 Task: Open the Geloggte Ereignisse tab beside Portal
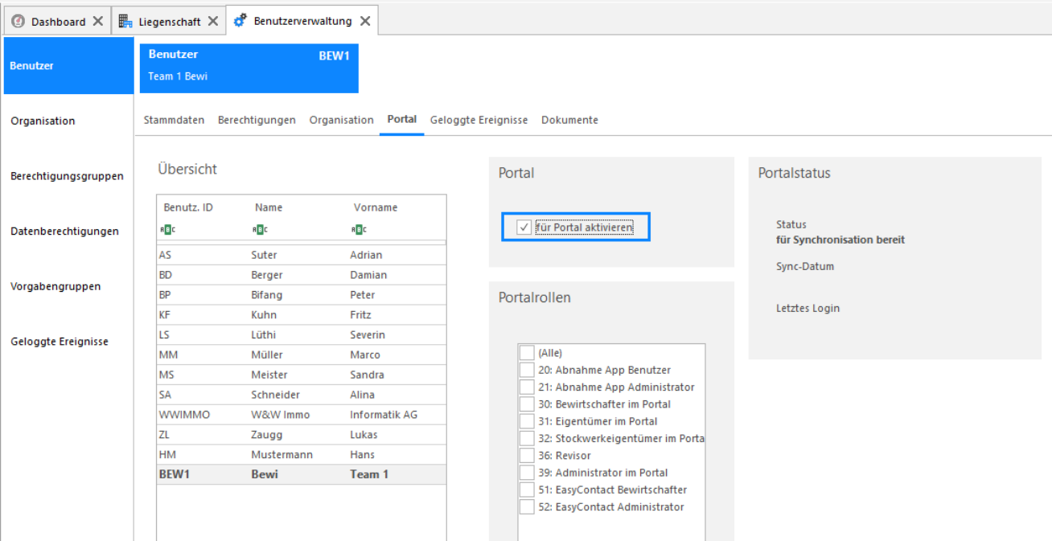(479, 120)
